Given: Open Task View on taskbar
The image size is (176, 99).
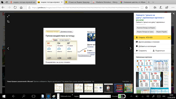Looking at the screenshot, I should [34, 96].
